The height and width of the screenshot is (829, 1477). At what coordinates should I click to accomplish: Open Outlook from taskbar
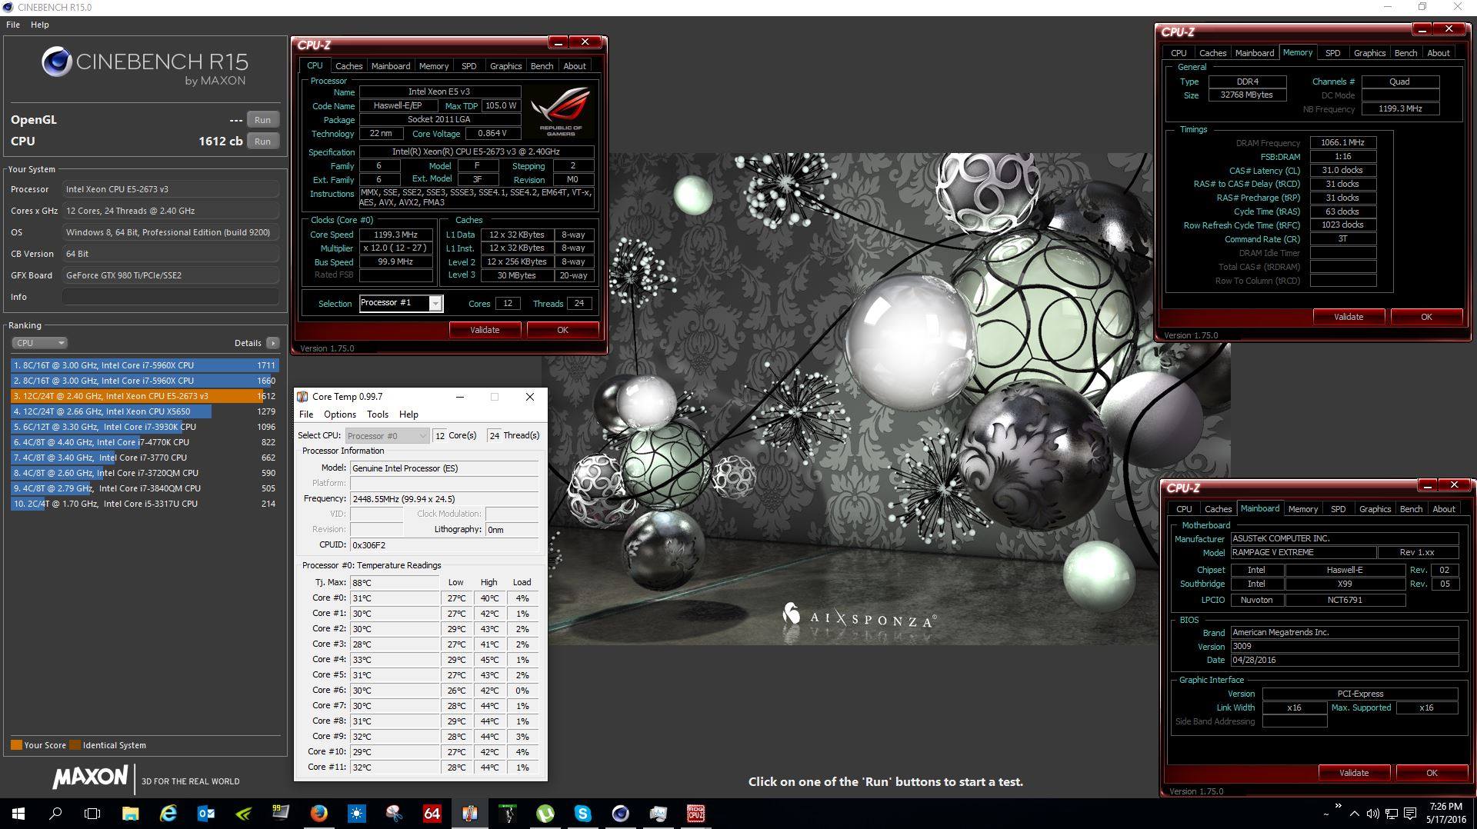[205, 814]
